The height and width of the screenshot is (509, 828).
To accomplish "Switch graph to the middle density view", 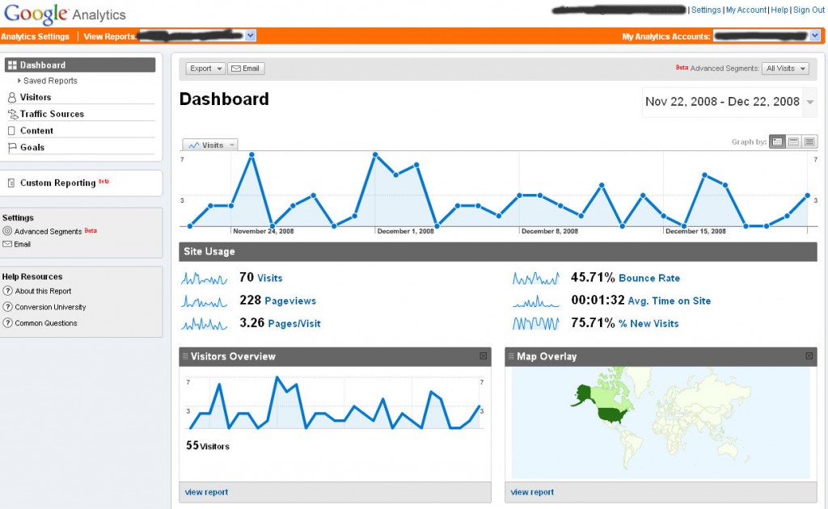I will (792, 141).
